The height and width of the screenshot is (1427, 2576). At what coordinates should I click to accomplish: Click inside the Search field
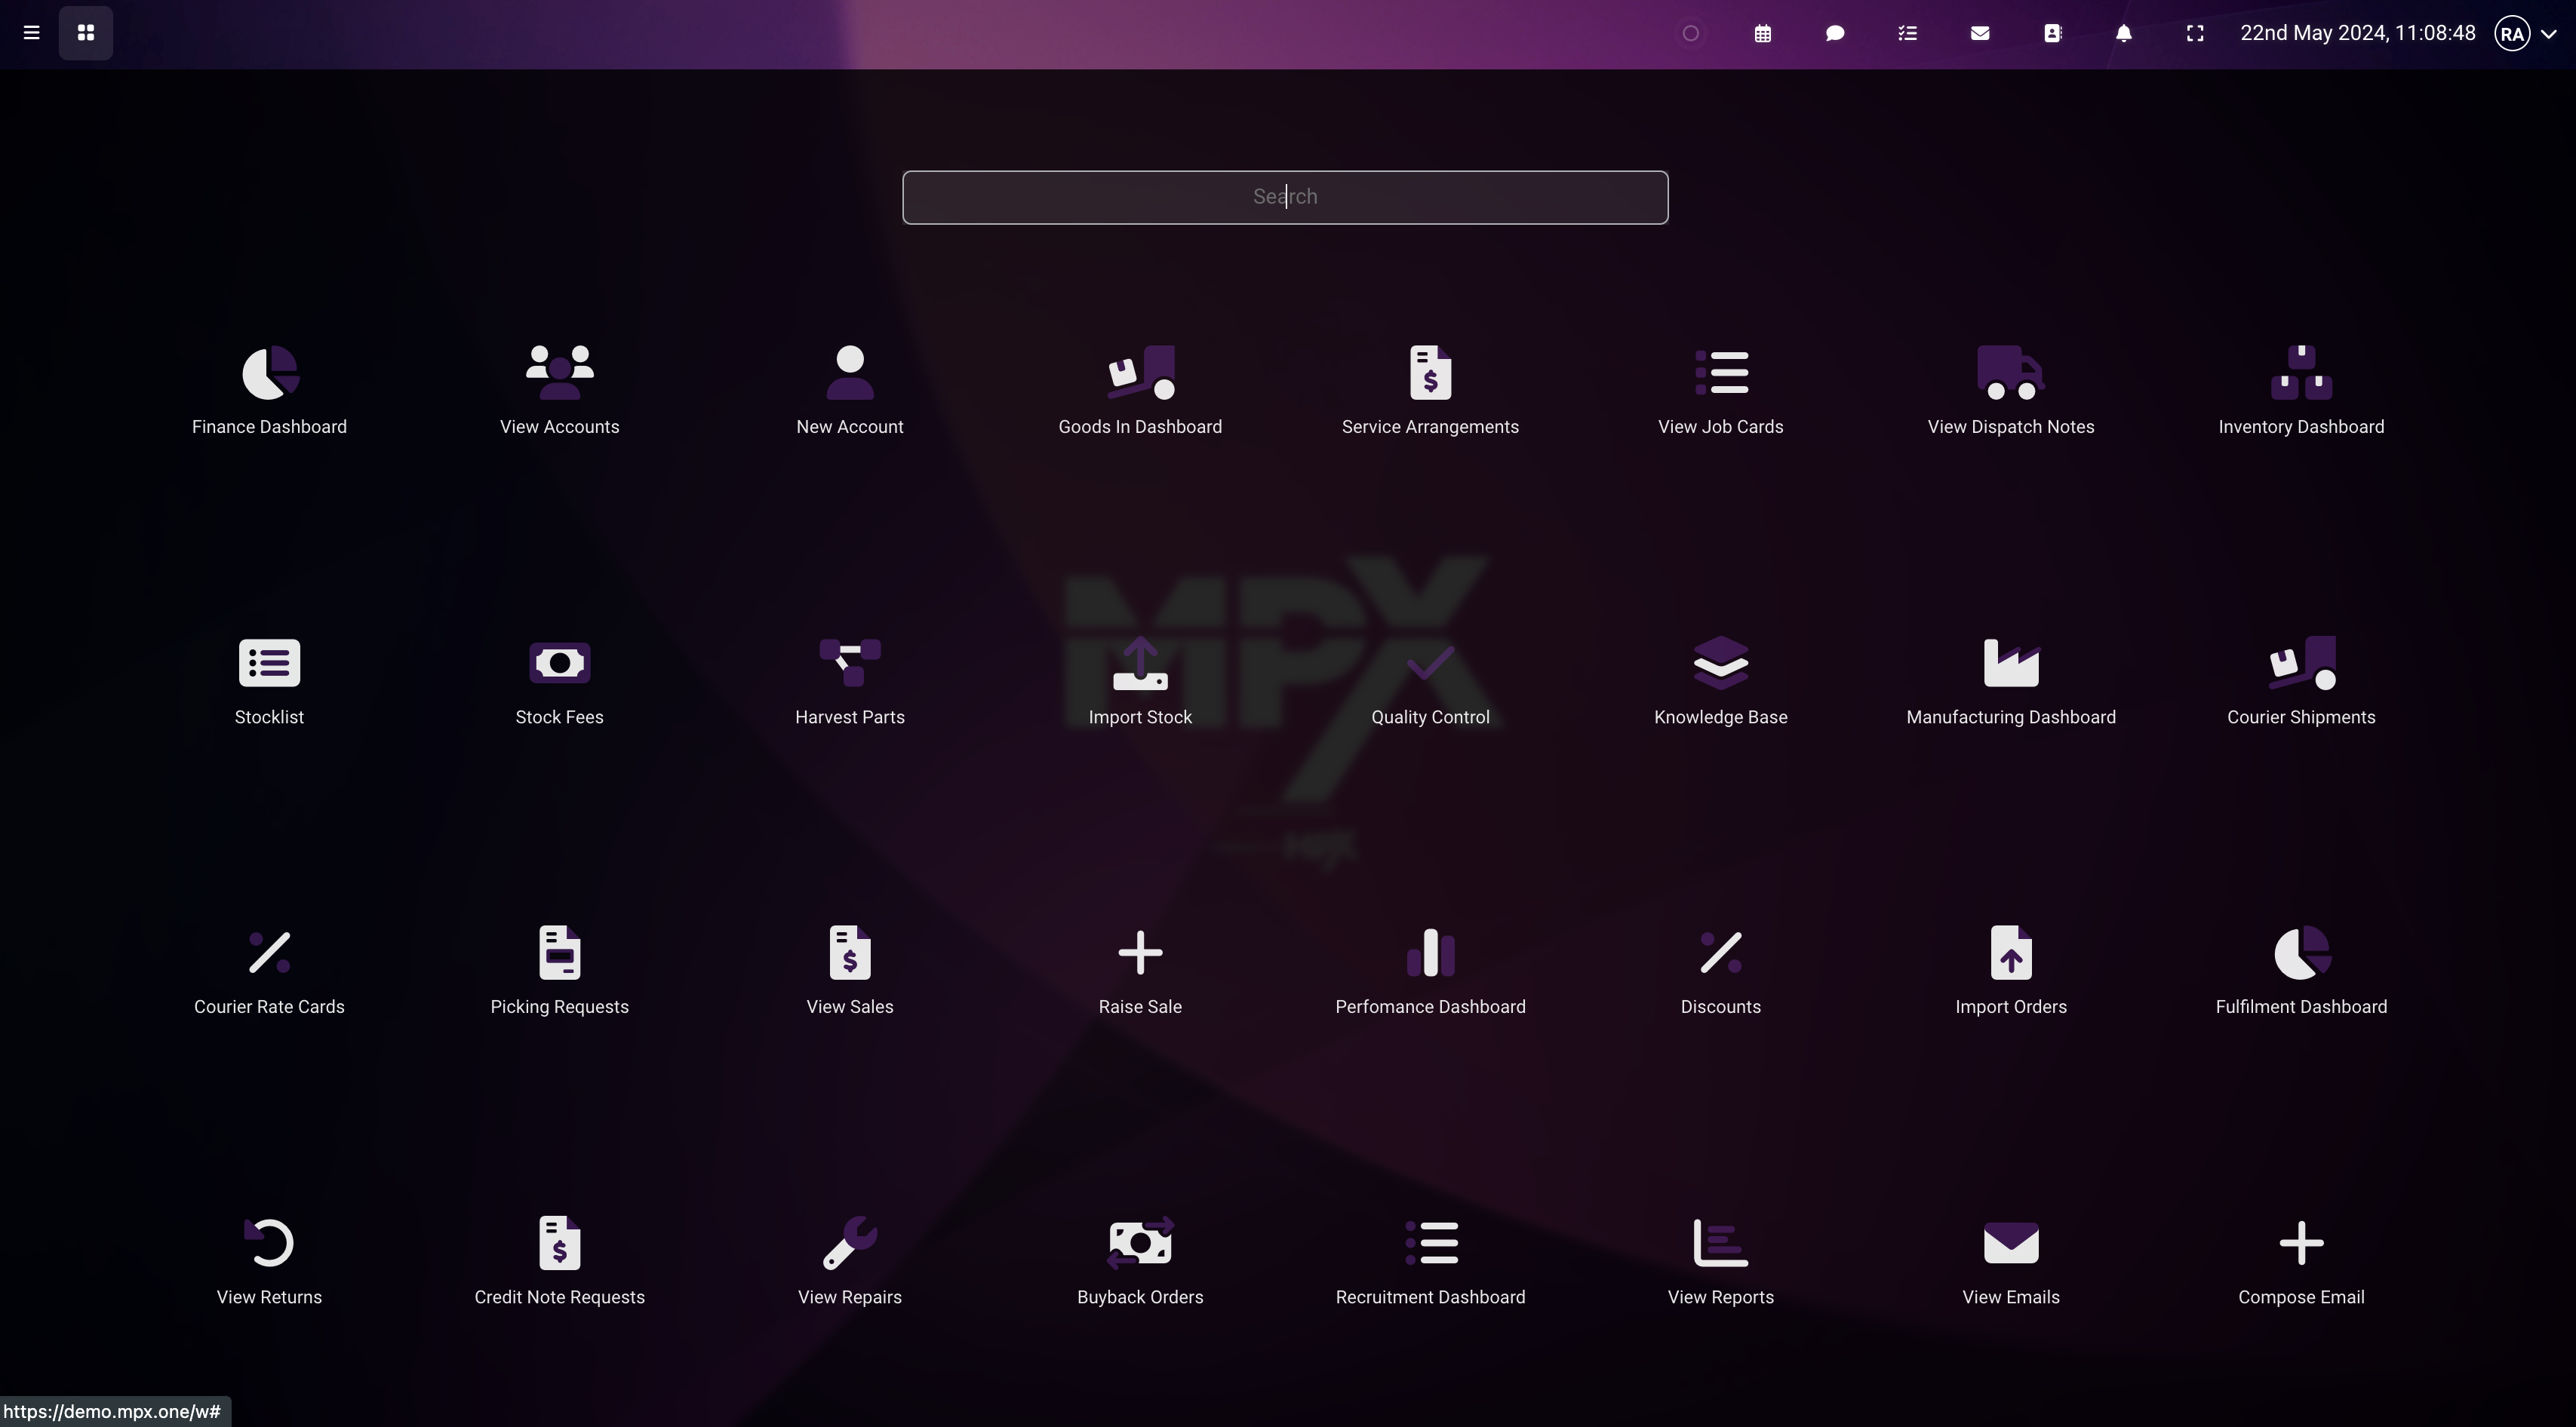[1285, 197]
